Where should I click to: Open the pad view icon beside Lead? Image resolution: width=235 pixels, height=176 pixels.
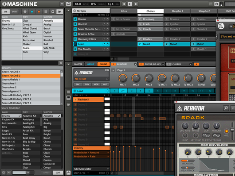[x=68, y=92]
